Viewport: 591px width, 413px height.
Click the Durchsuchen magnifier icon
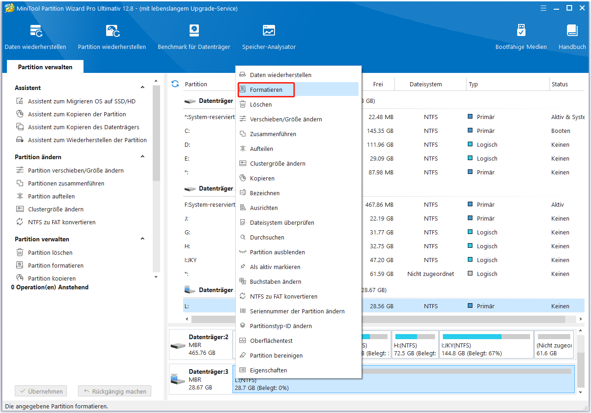243,237
